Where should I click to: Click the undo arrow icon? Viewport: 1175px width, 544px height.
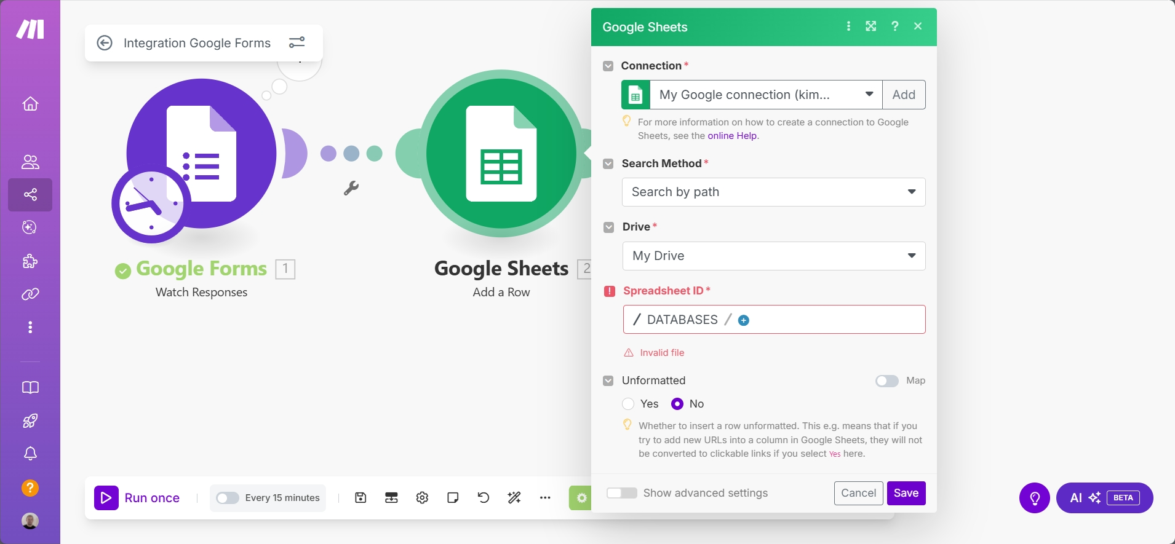pos(484,498)
